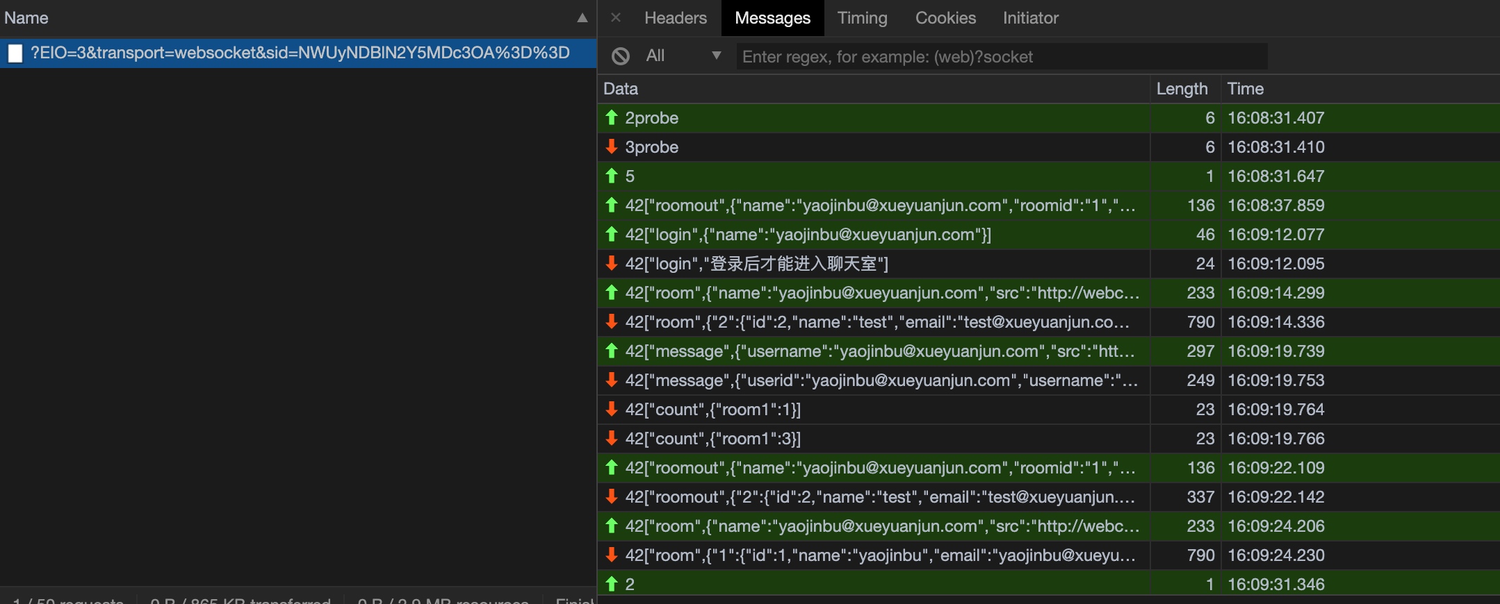Click the timestamp 16:09:19.764
Screen dimensions: 1500x604
tap(1276, 410)
